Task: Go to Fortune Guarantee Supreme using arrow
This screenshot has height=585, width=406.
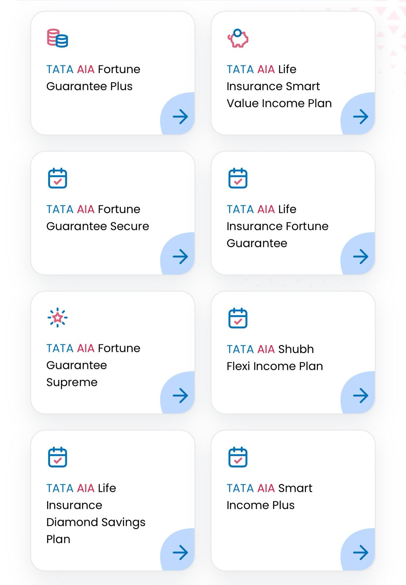Action: pyautogui.click(x=180, y=395)
